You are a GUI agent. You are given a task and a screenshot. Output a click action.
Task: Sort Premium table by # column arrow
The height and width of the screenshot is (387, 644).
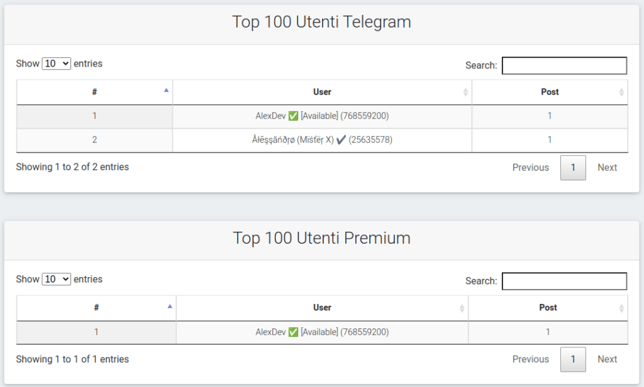(x=169, y=307)
